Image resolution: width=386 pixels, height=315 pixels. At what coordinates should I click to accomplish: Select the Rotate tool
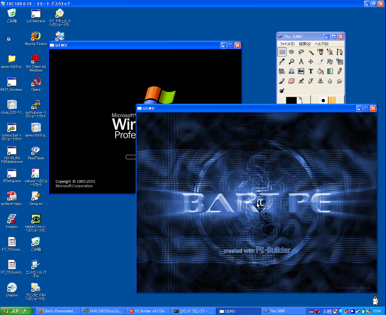(330, 62)
